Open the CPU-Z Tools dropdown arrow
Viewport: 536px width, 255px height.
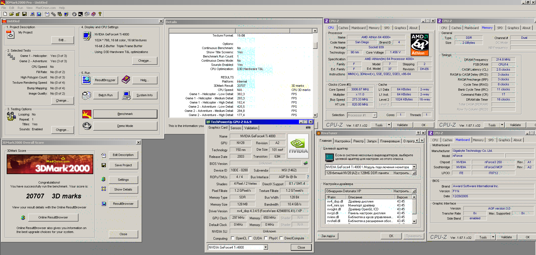click(389, 125)
